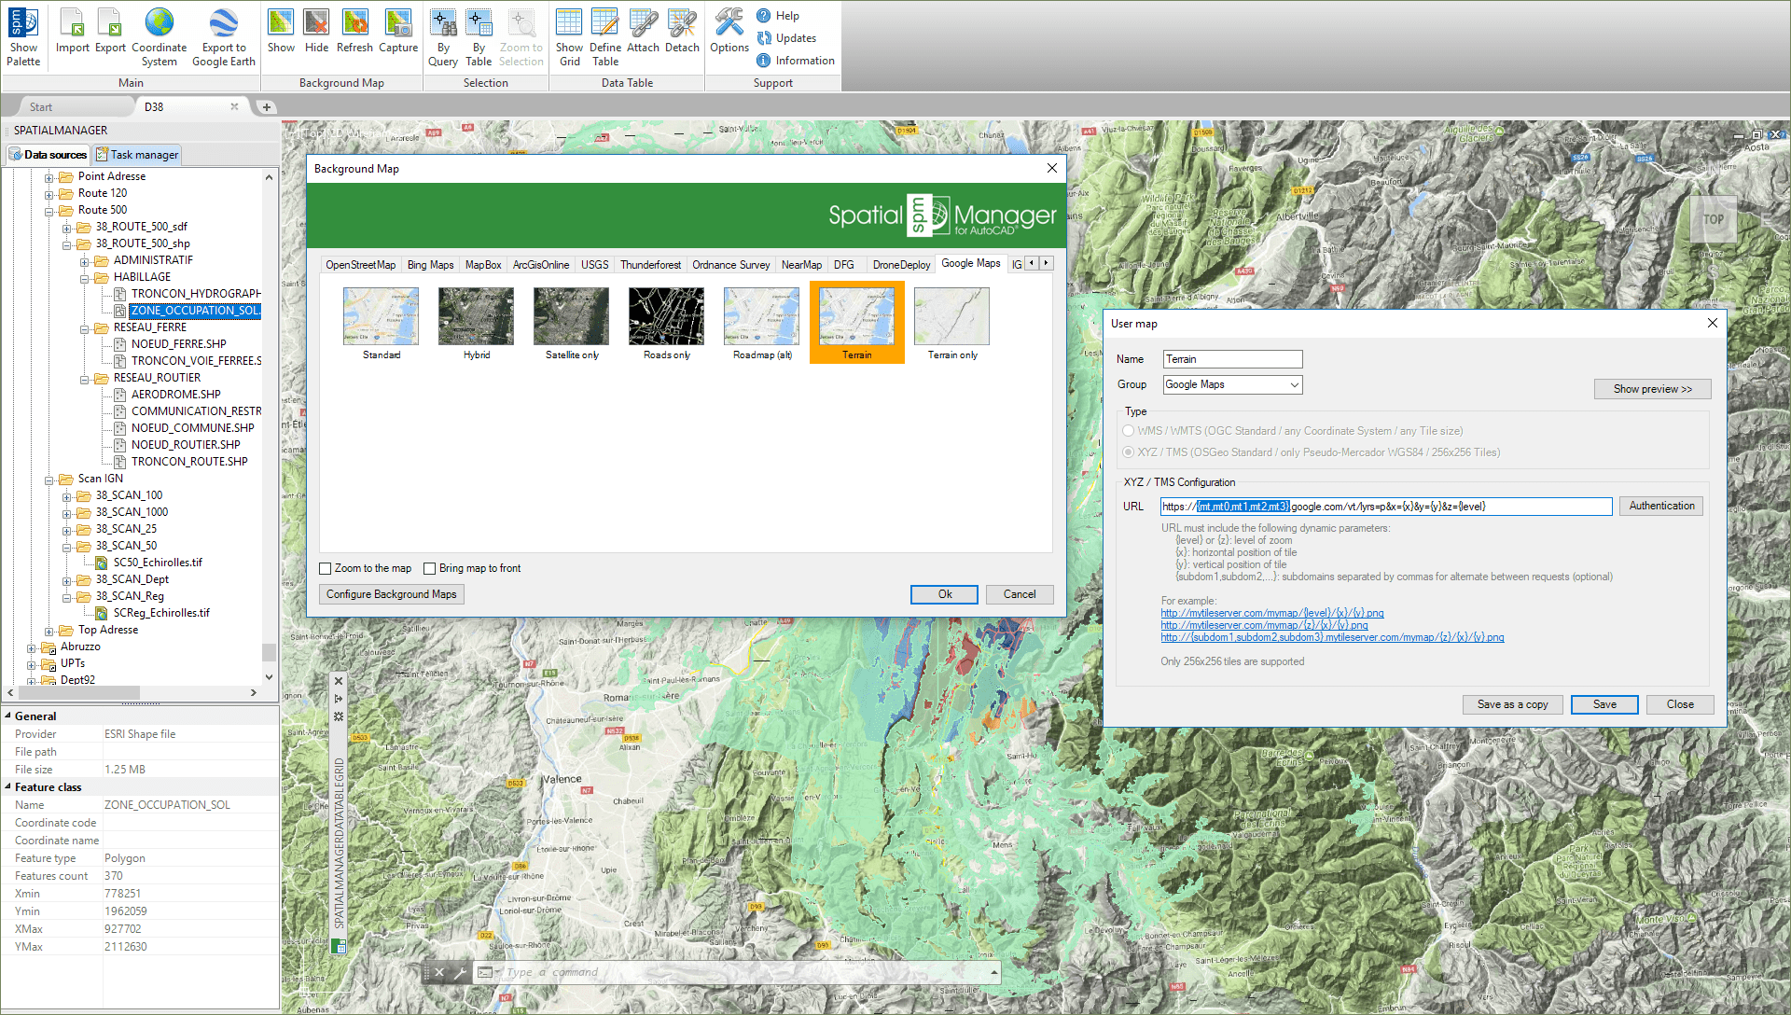Click the Export icon in the ribbon
Image resolution: width=1791 pixels, height=1015 pixels.
pos(110,31)
